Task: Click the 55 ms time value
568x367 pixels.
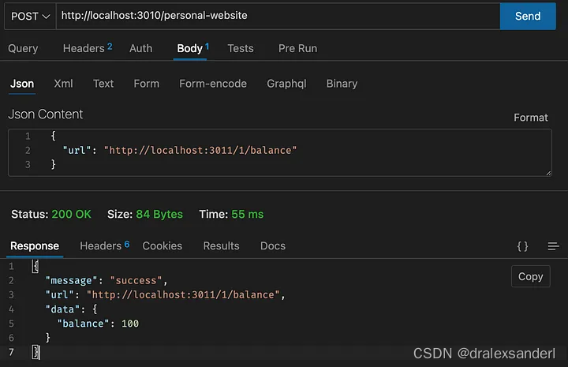Action: [x=248, y=214]
